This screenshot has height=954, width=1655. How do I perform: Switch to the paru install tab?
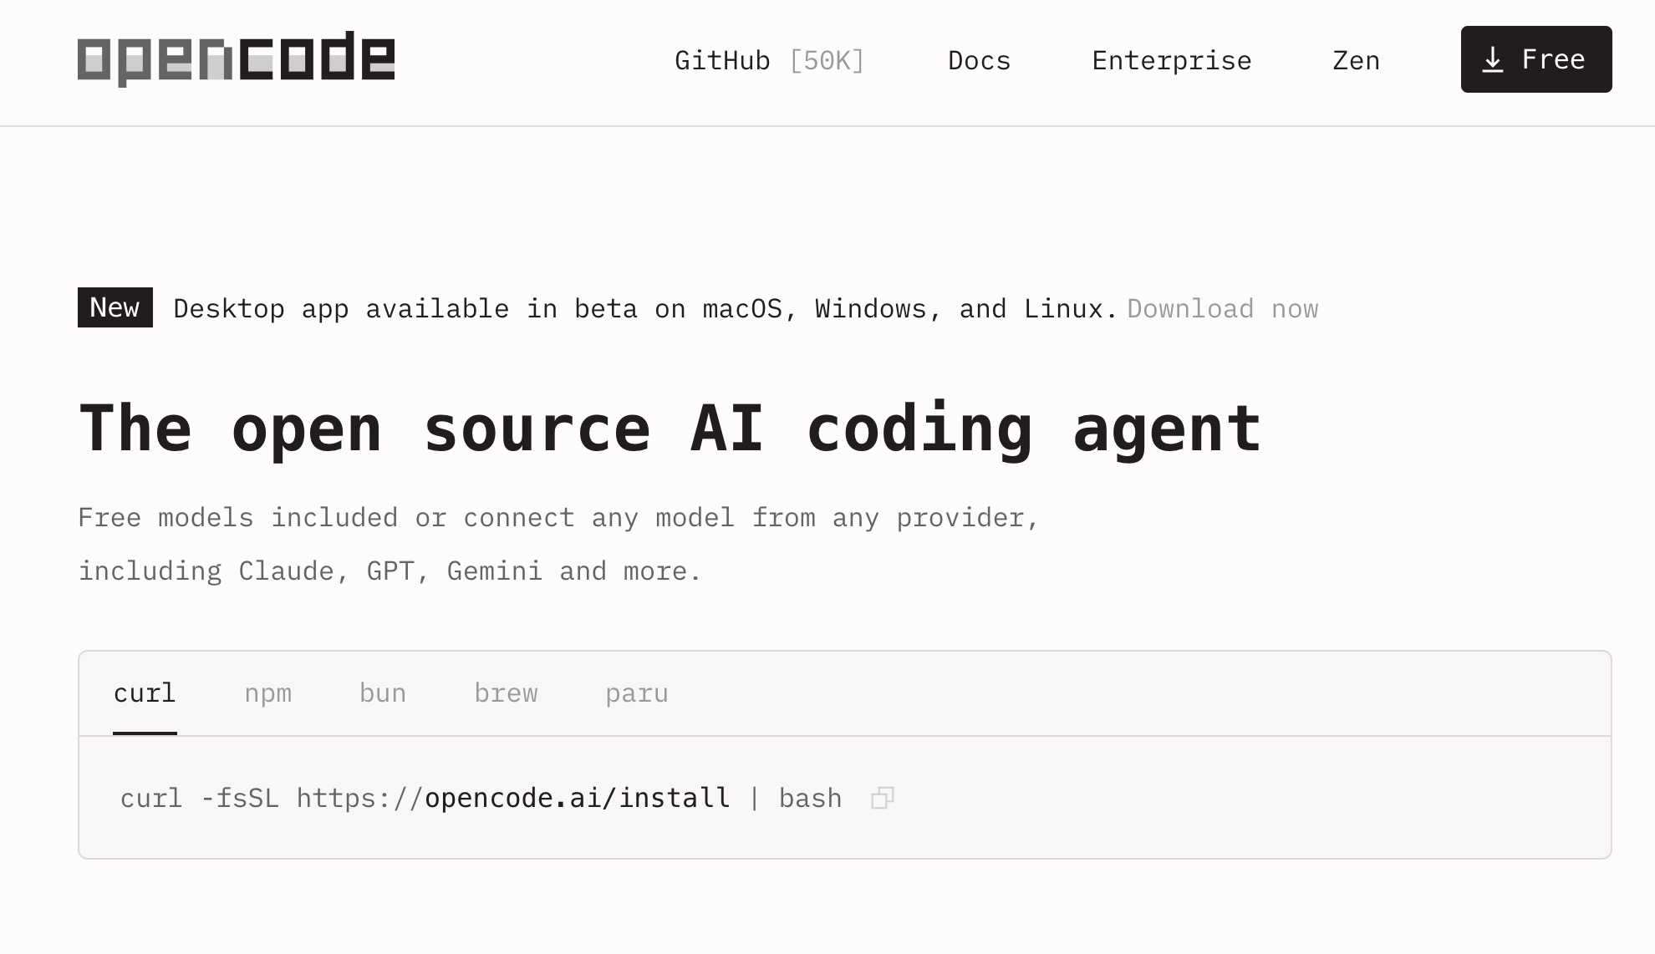pyautogui.click(x=637, y=693)
